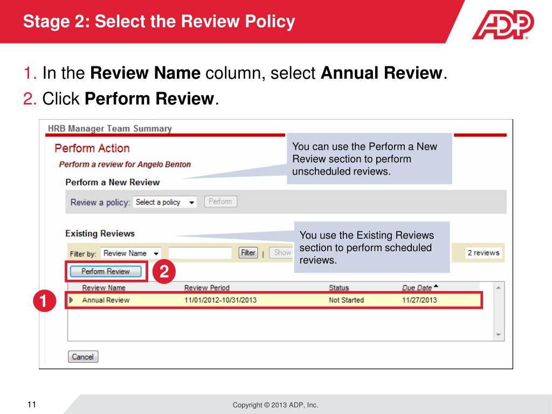Click the HRB Manager Team Summary title
This screenshot has height=414, width=552.
click(x=110, y=128)
